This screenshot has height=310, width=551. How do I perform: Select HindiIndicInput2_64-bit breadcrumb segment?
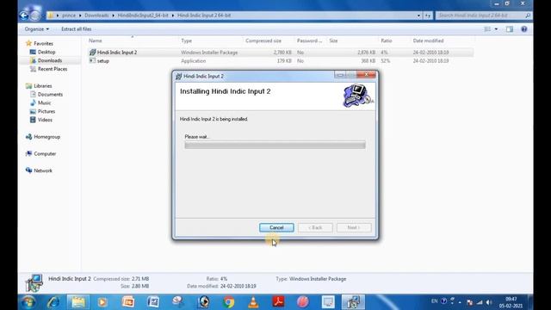[143, 15]
